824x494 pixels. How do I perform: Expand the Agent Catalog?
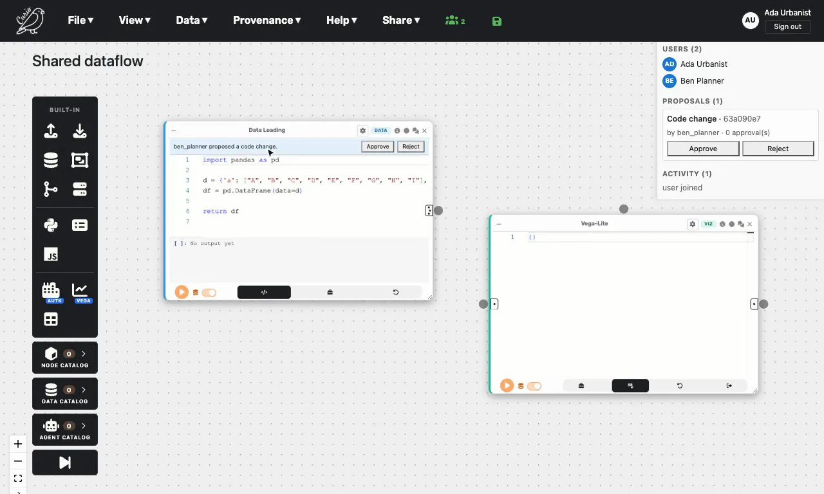click(65, 430)
